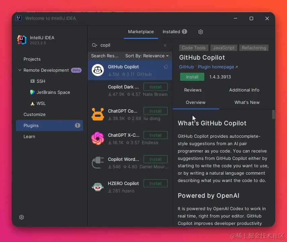This screenshot has width=287, height=242.
Task: Click the Search Res... header label
Action: click(105, 56)
